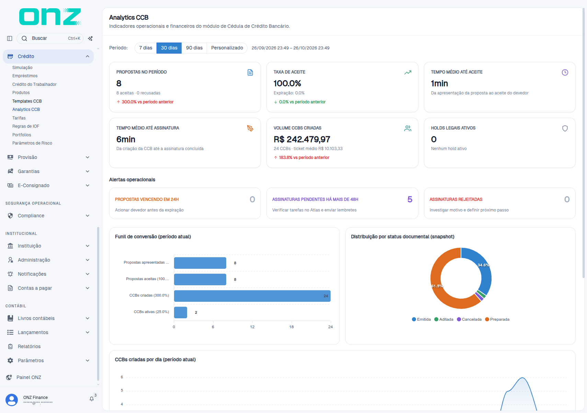Click the Crédito card icon in sidebar
The height and width of the screenshot is (413, 587).
[10, 56]
